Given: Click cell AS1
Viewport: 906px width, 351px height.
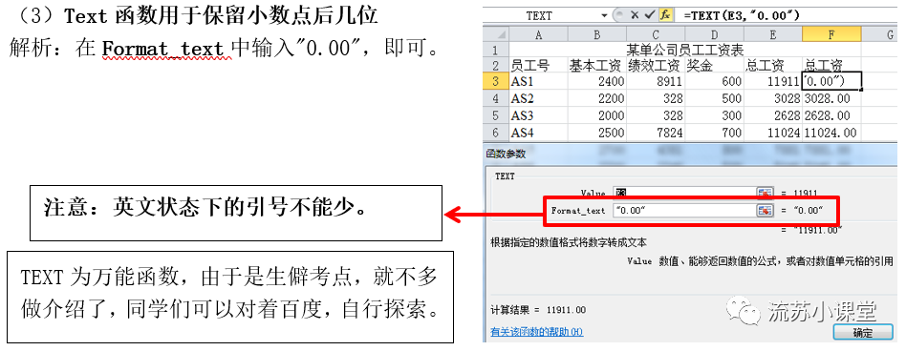Looking at the screenshot, I should click(538, 81).
